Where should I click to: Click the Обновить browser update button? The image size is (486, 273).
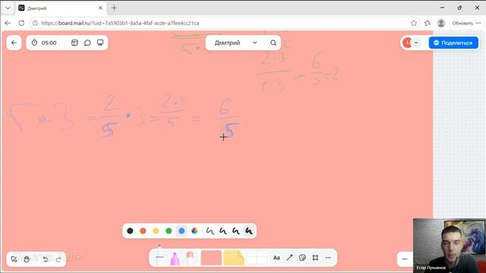462,23
